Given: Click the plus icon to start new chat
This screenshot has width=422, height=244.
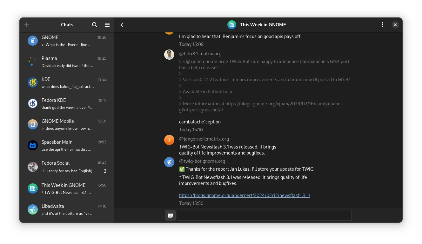Looking at the screenshot, I should 27,25.
